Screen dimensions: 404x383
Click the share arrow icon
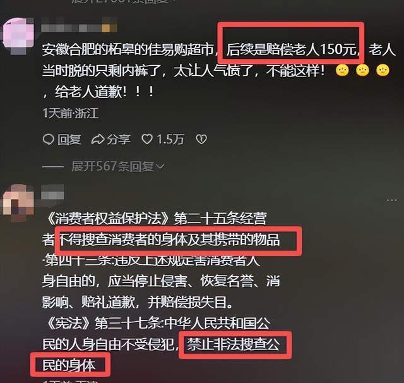tap(98, 140)
